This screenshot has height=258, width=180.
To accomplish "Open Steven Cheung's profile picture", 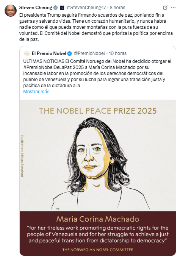I will point(11,11).
